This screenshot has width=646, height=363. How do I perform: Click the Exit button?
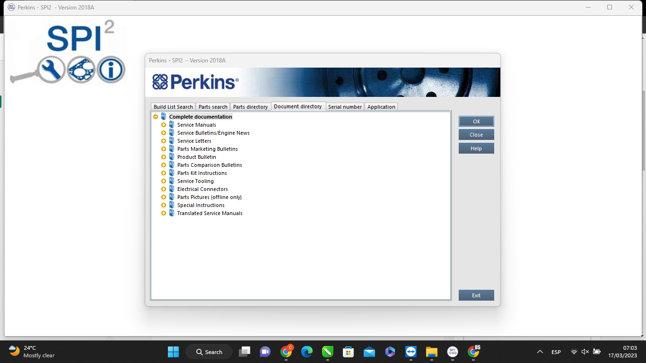pyautogui.click(x=476, y=295)
